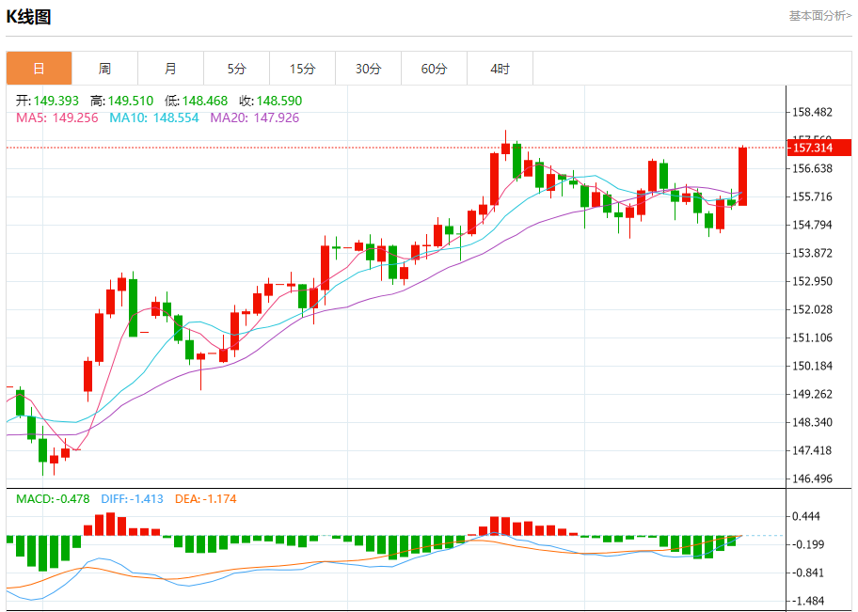Click the red 157.314 current price tag
This screenshot has width=858, height=612.
[x=818, y=148]
